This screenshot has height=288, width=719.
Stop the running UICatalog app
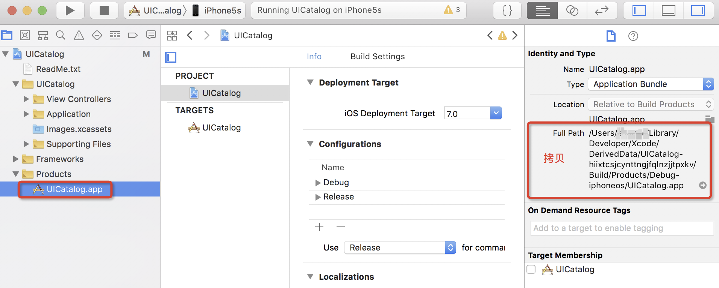point(104,10)
